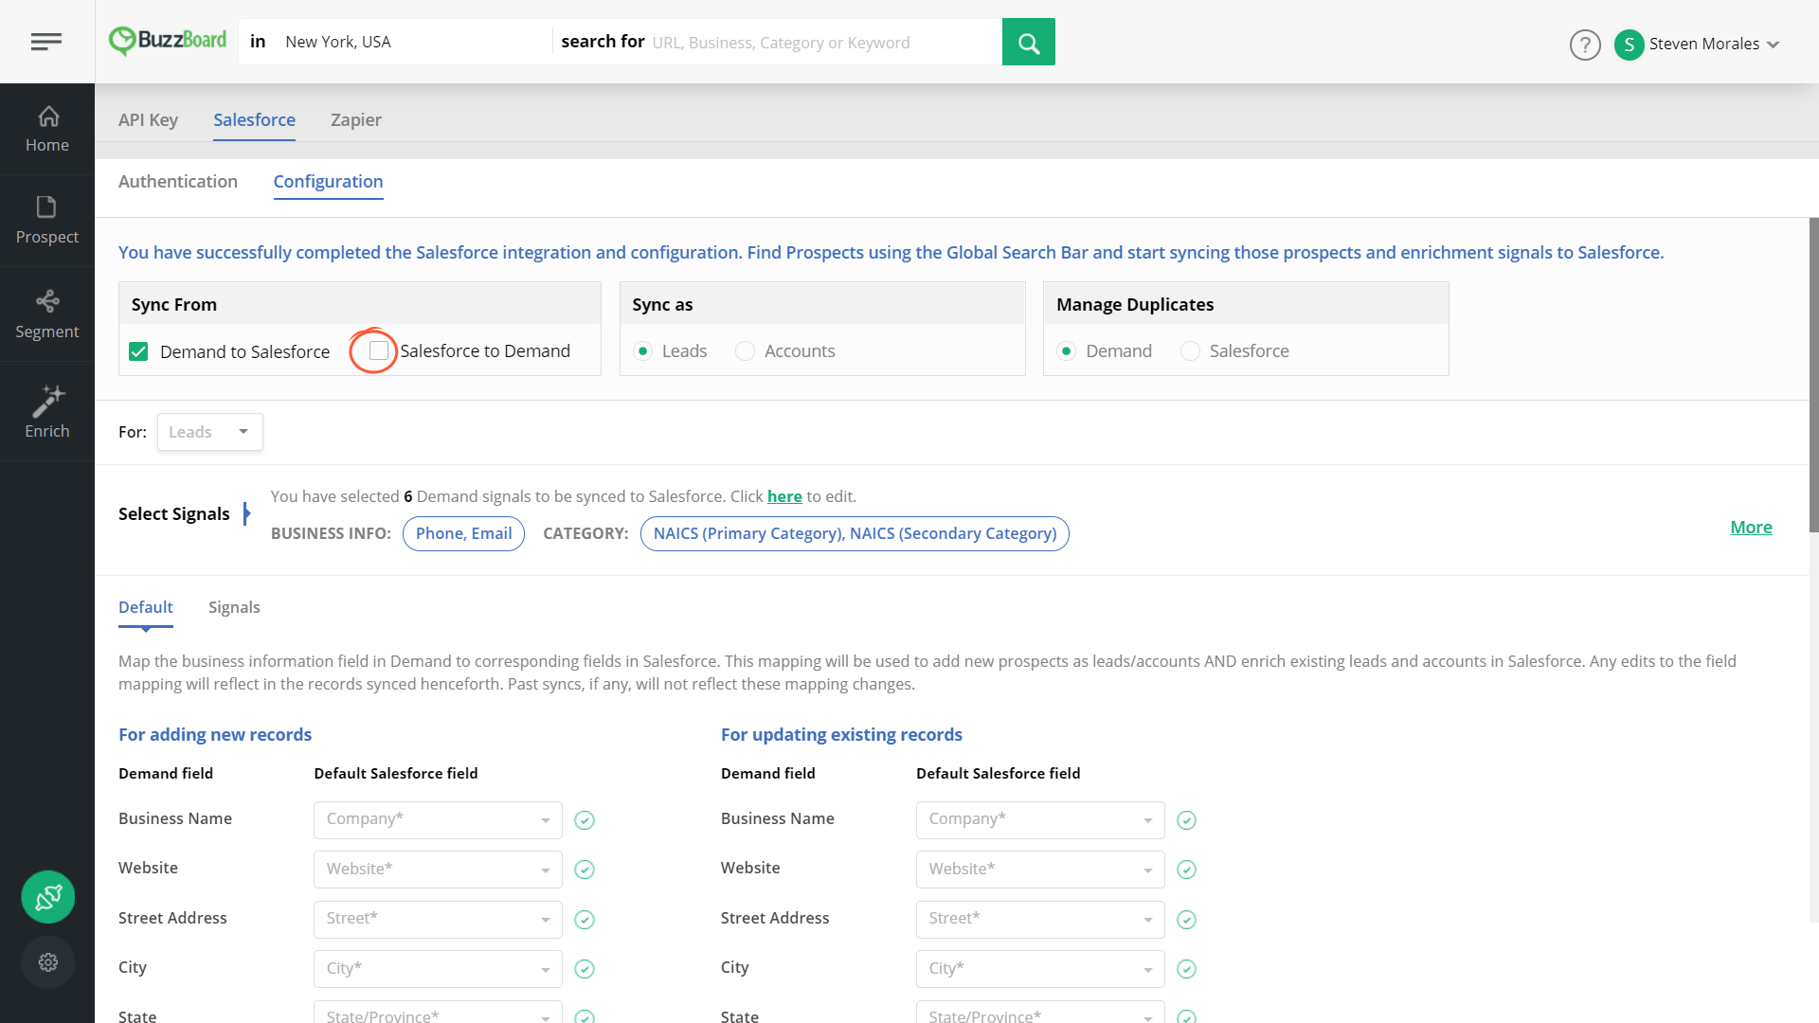Select Salesforce radio under Manage Duplicates
Screen dimensions: 1819x1023
[1191, 351]
